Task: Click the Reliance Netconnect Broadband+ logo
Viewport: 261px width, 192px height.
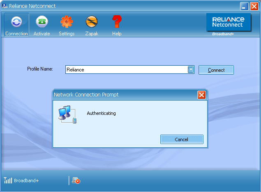Action: (x=229, y=25)
